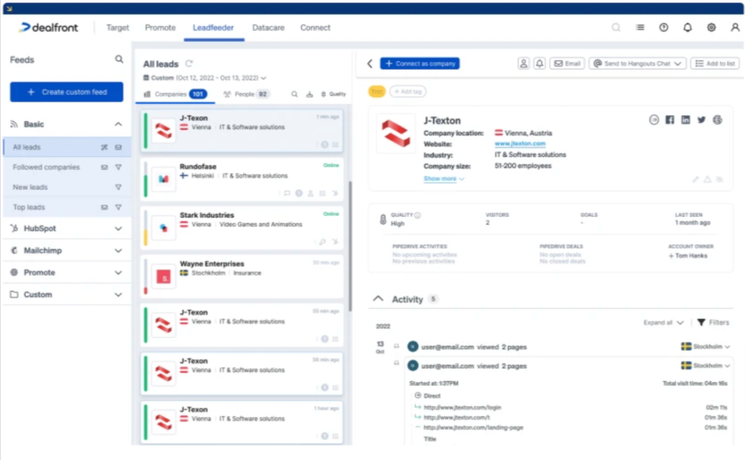
Task: Click the Dealfront logo
Action: point(48,27)
